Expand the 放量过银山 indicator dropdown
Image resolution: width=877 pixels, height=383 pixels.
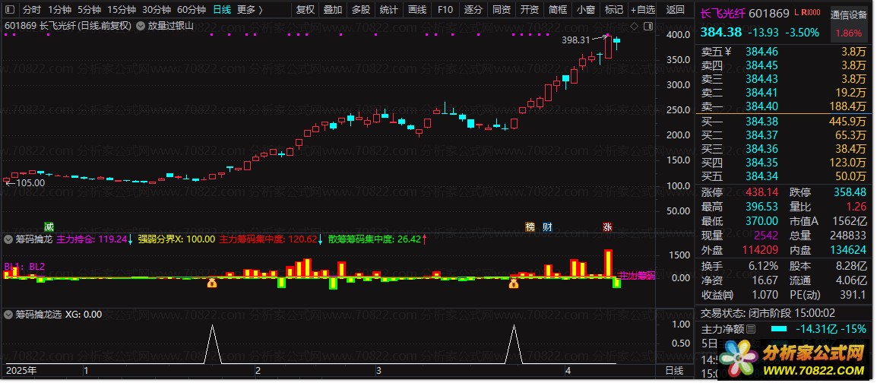tap(139, 26)
